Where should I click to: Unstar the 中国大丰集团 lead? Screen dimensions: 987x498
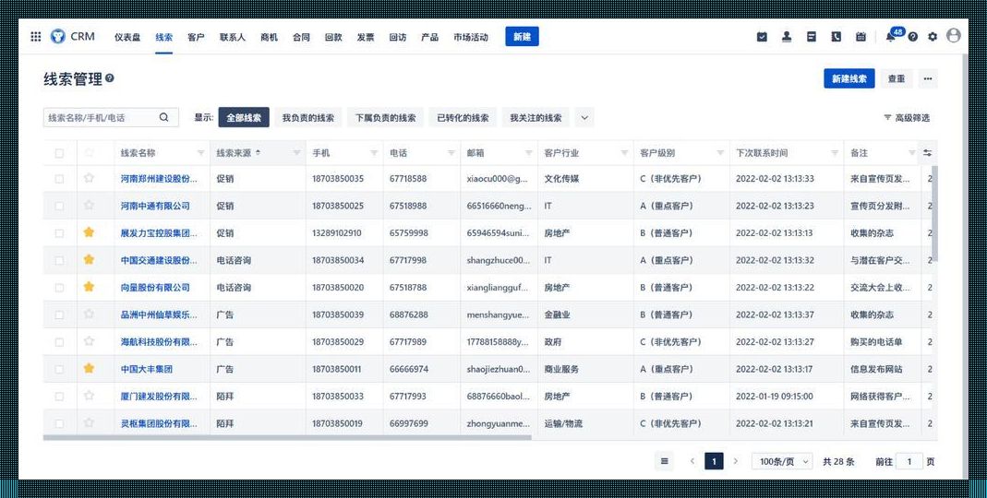tap(89, 369)
